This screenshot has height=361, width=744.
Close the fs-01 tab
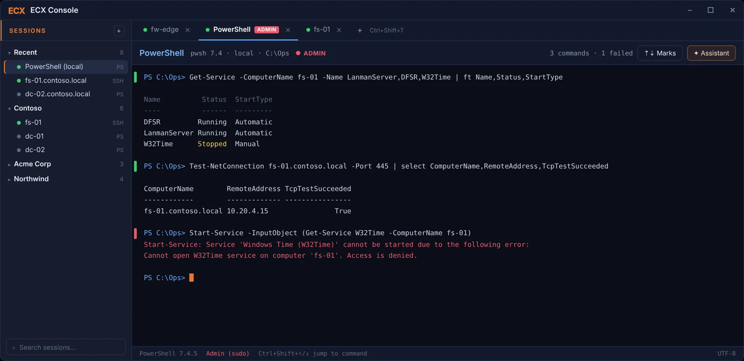point(339,30)
